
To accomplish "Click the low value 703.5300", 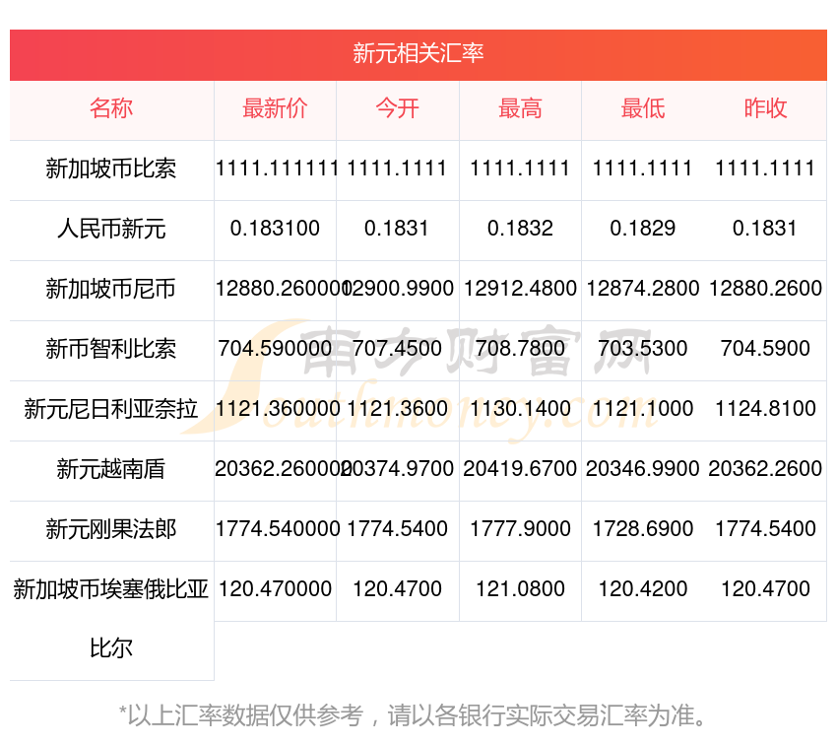I will pos(643,349).
